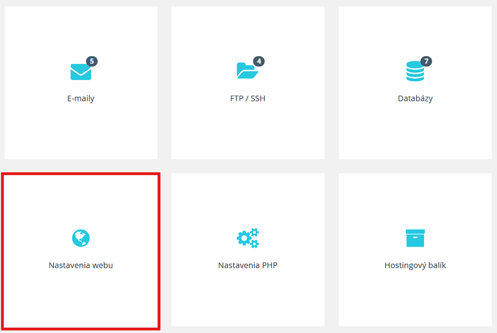Viewport: 497px width, 333px height.
Task: Click the FTP / SSH label
Action: click(x=248, y=98)
